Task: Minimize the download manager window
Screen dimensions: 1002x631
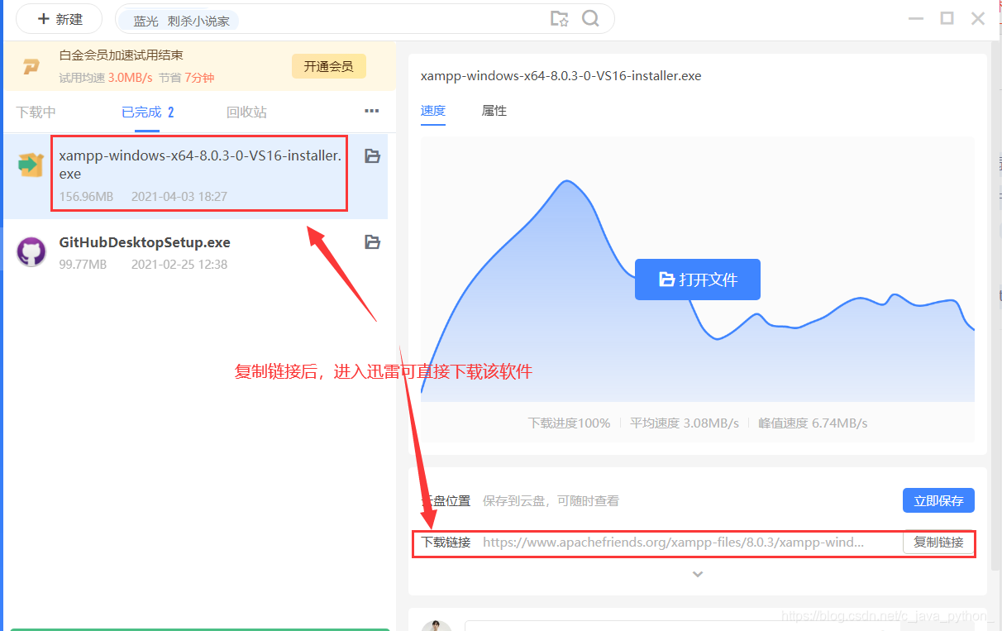Action: [914, 18]
